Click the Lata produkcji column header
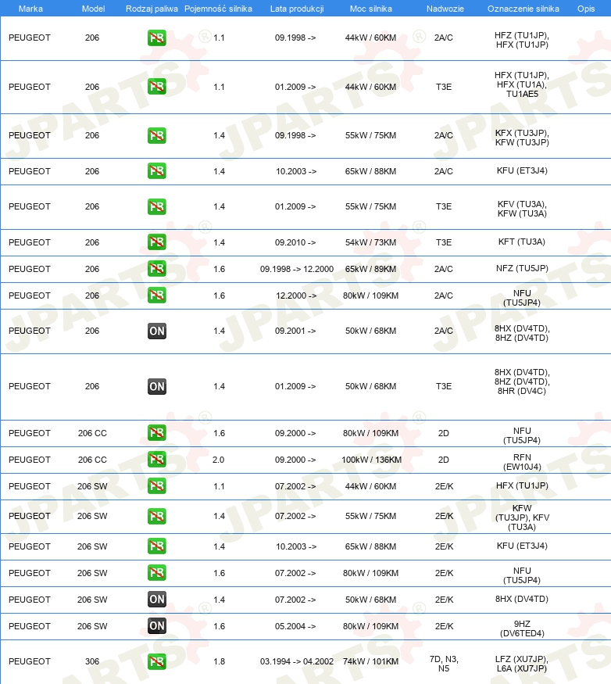 tap(297, 9)
